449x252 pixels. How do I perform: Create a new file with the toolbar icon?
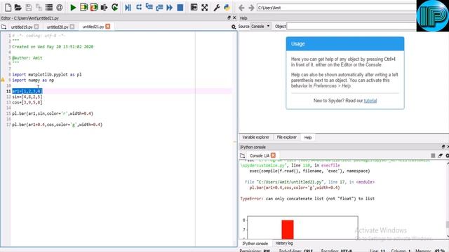(x=8, y=8)
